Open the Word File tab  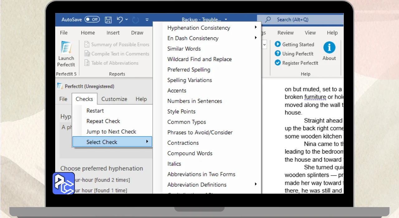coord(64,33)
